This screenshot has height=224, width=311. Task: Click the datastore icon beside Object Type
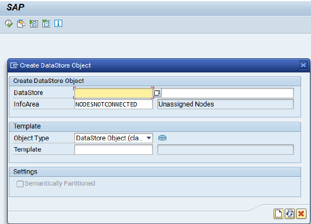pyautogui.click(x=162, y=138)
